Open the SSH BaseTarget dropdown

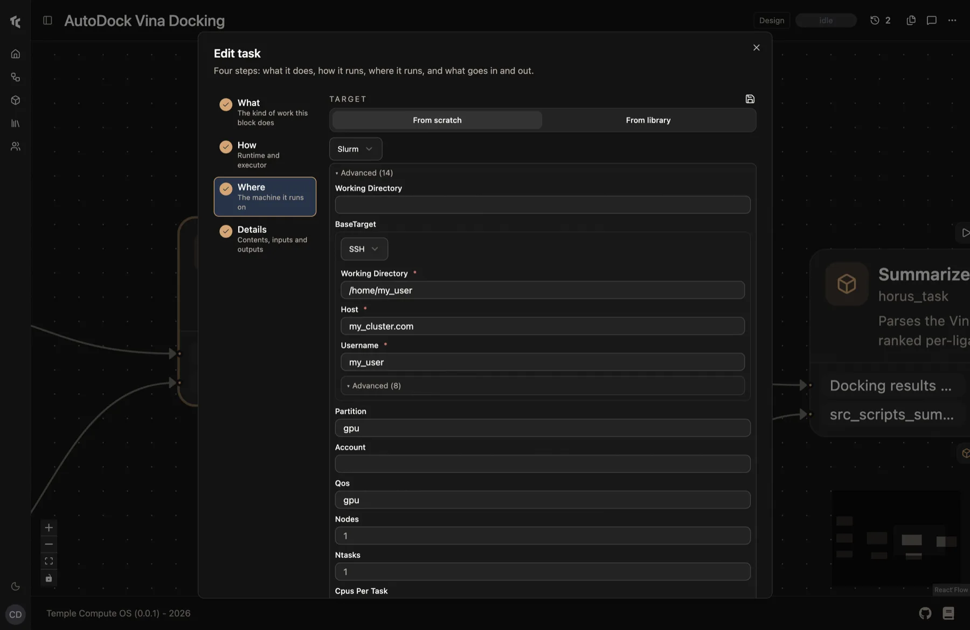(x=364, y=249)
